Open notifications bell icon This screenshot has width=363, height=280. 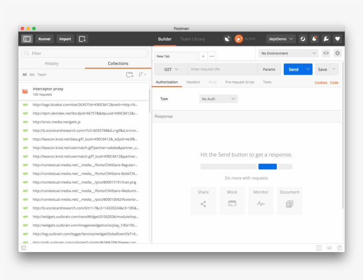pos(314,39)
